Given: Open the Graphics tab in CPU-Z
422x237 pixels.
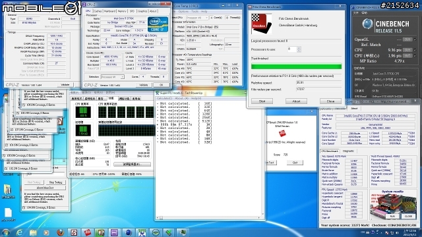Looking at the screenshot, I should (142, 11).
